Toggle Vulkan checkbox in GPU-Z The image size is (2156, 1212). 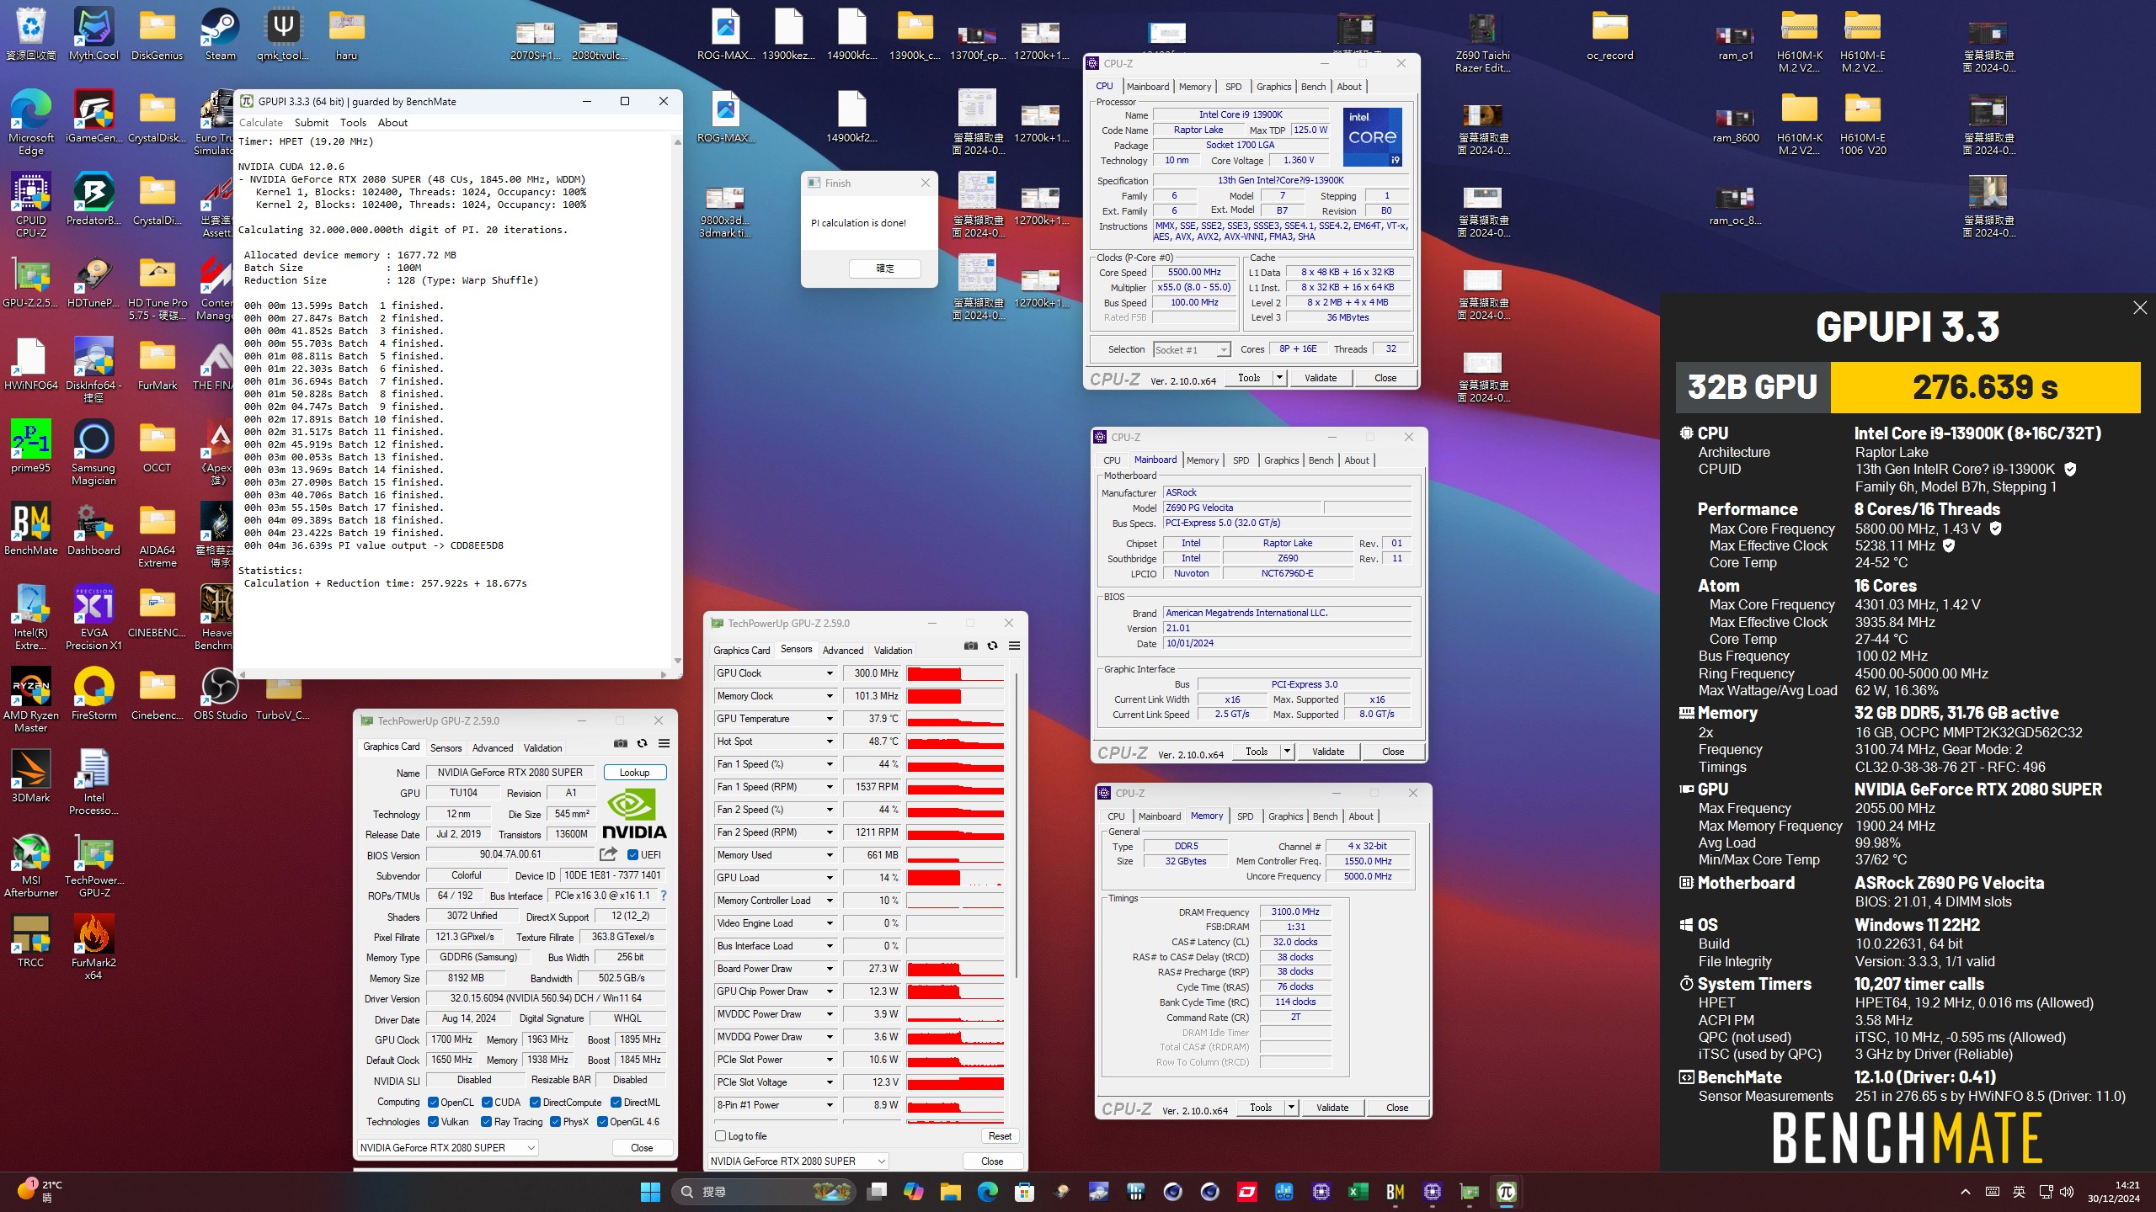(433, 1121)
